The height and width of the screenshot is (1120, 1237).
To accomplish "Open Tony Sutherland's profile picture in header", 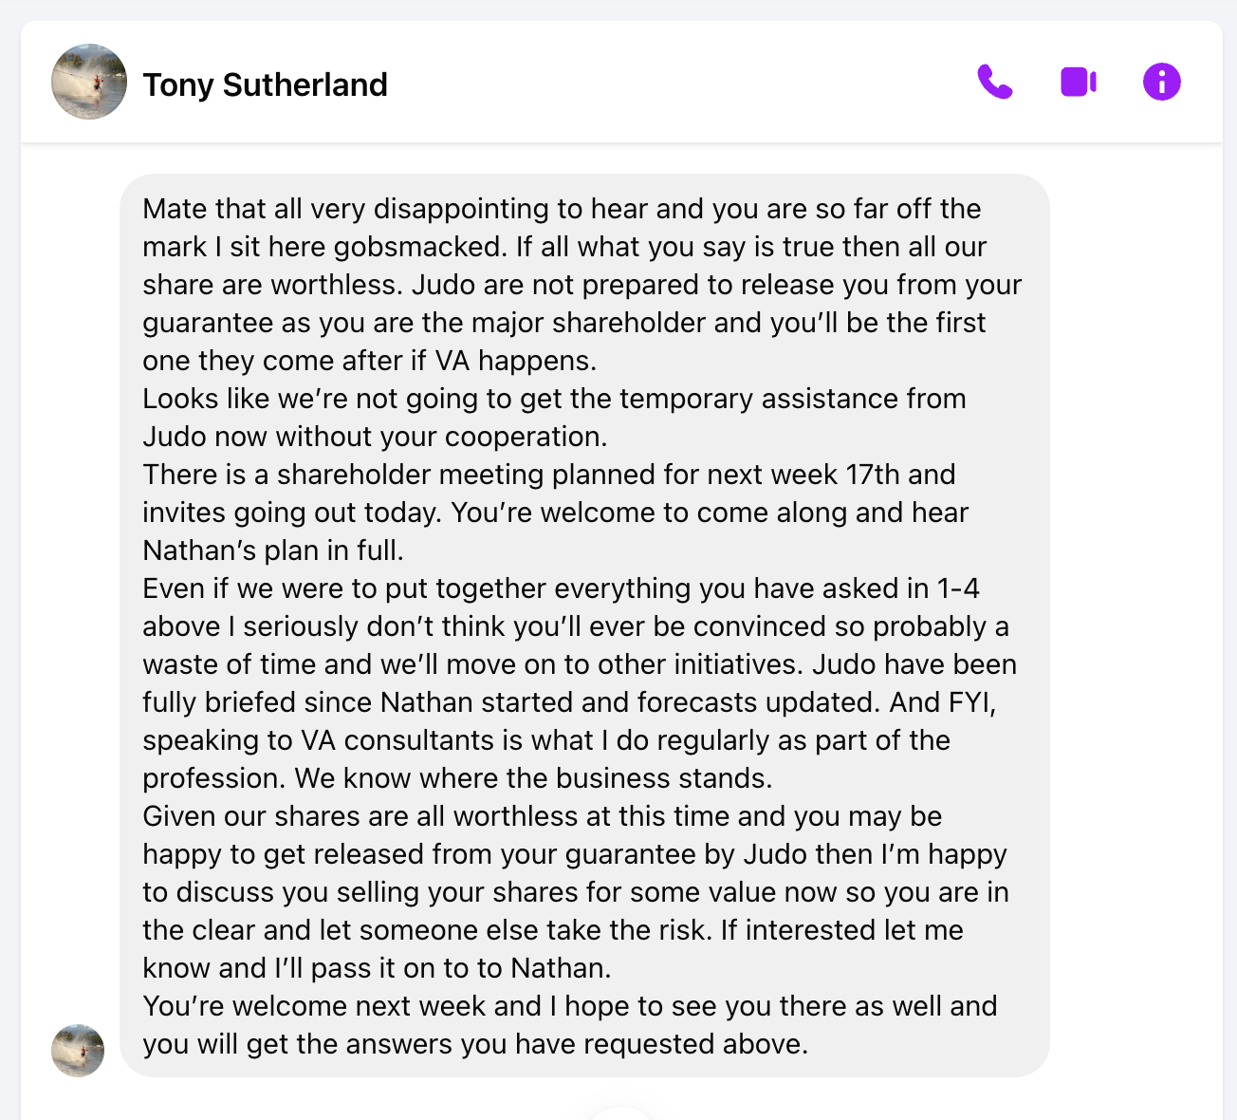I will [89, 82].
